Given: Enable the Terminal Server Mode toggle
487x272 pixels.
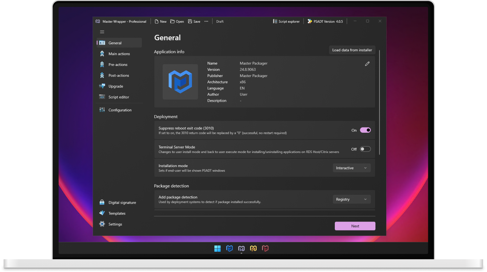Looking at the screenshot, I should (365, 149).
